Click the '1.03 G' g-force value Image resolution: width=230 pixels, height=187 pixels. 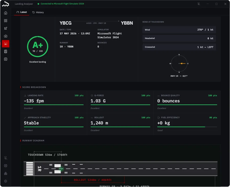98,101
